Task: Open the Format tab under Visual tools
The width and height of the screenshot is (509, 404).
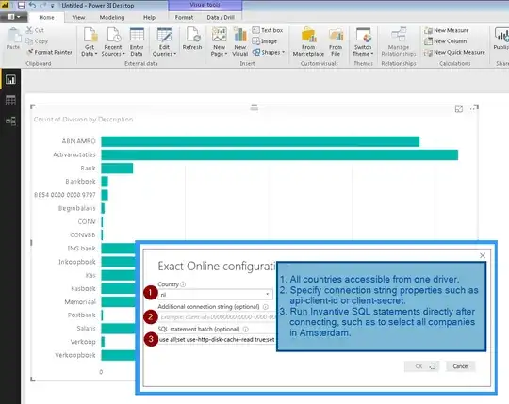Action: [x=184, y=18]
